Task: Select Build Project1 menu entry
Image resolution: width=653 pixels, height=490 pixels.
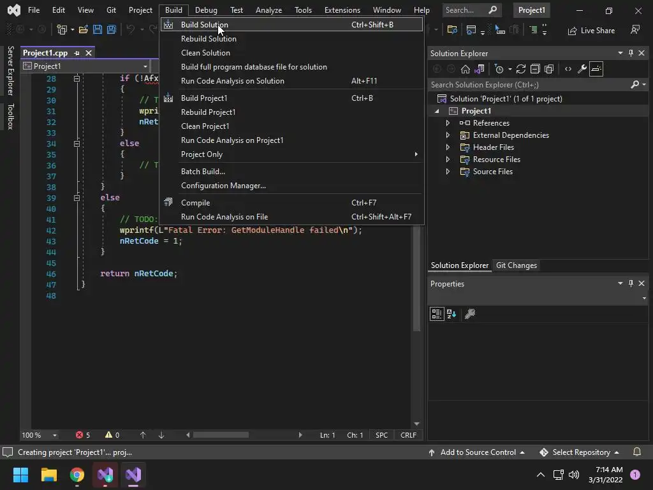Action: (291, 98)
